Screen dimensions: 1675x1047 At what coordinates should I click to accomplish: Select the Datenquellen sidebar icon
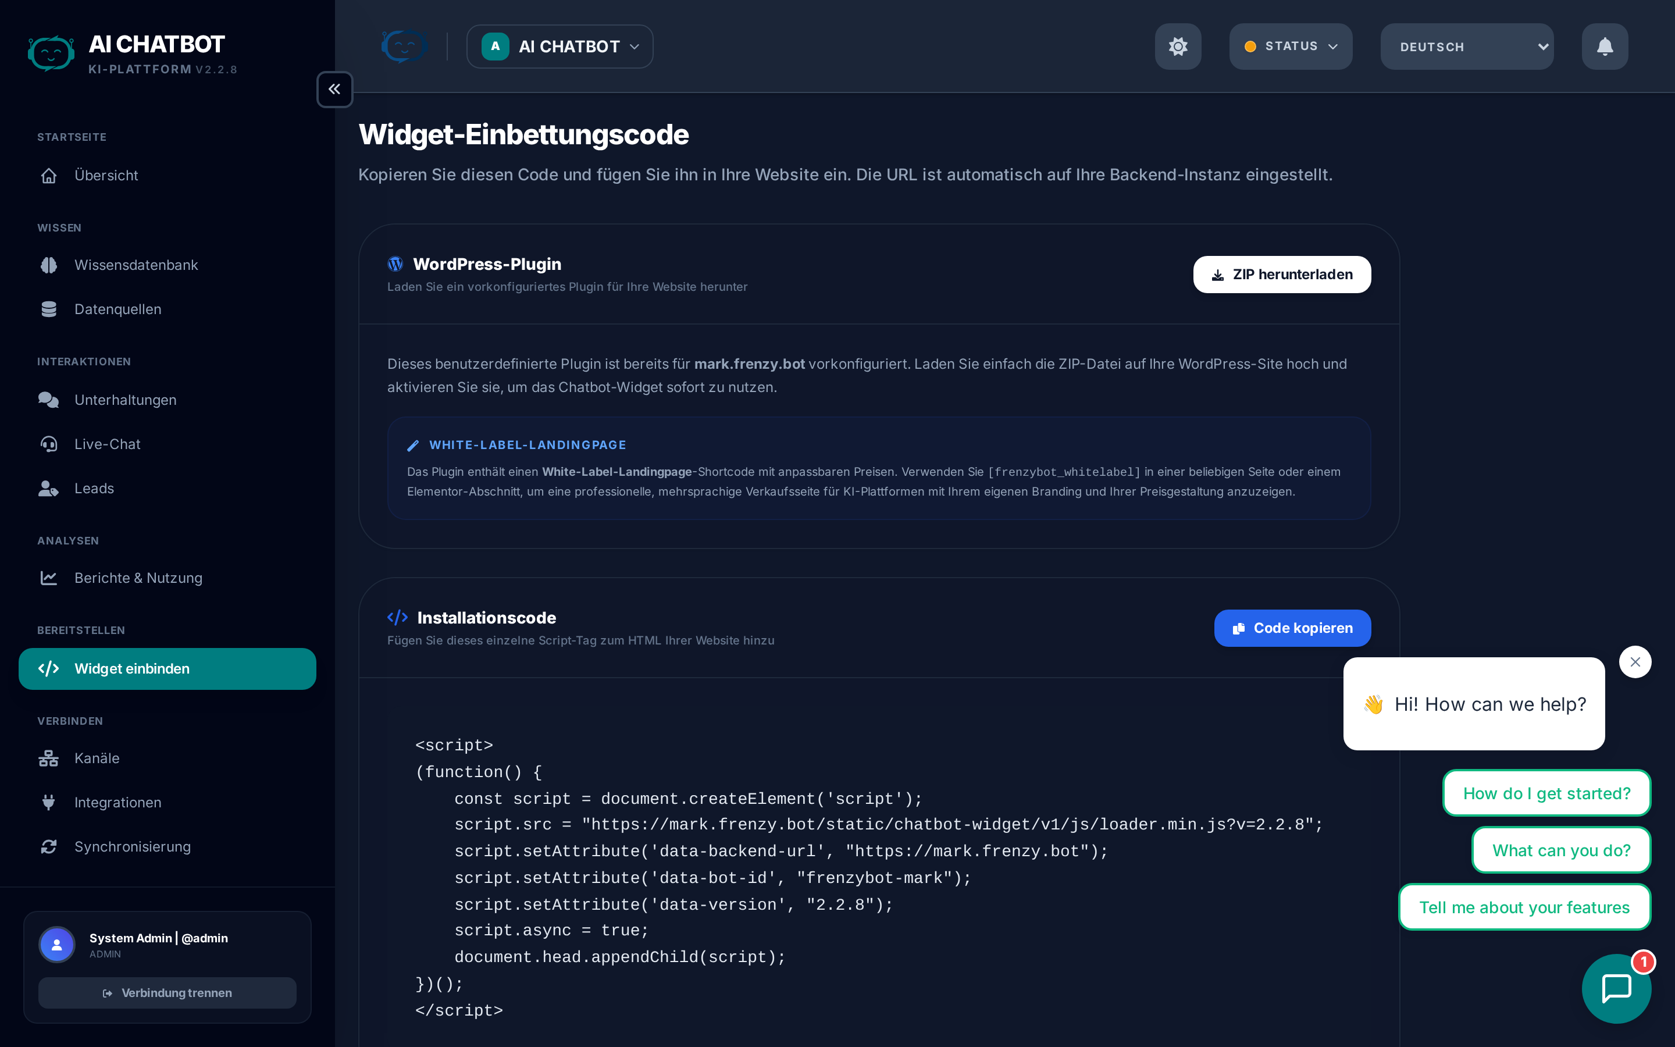pos(117,309)
